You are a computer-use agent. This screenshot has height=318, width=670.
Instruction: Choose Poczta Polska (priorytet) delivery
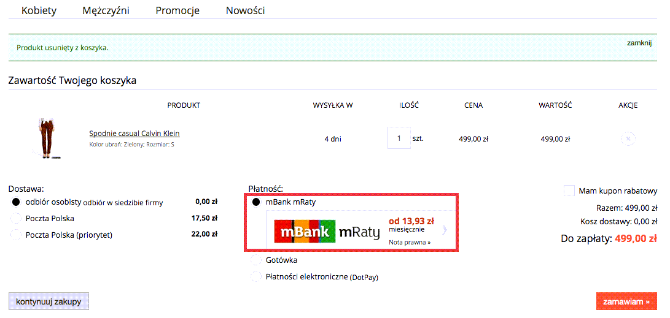coord(16,235)
